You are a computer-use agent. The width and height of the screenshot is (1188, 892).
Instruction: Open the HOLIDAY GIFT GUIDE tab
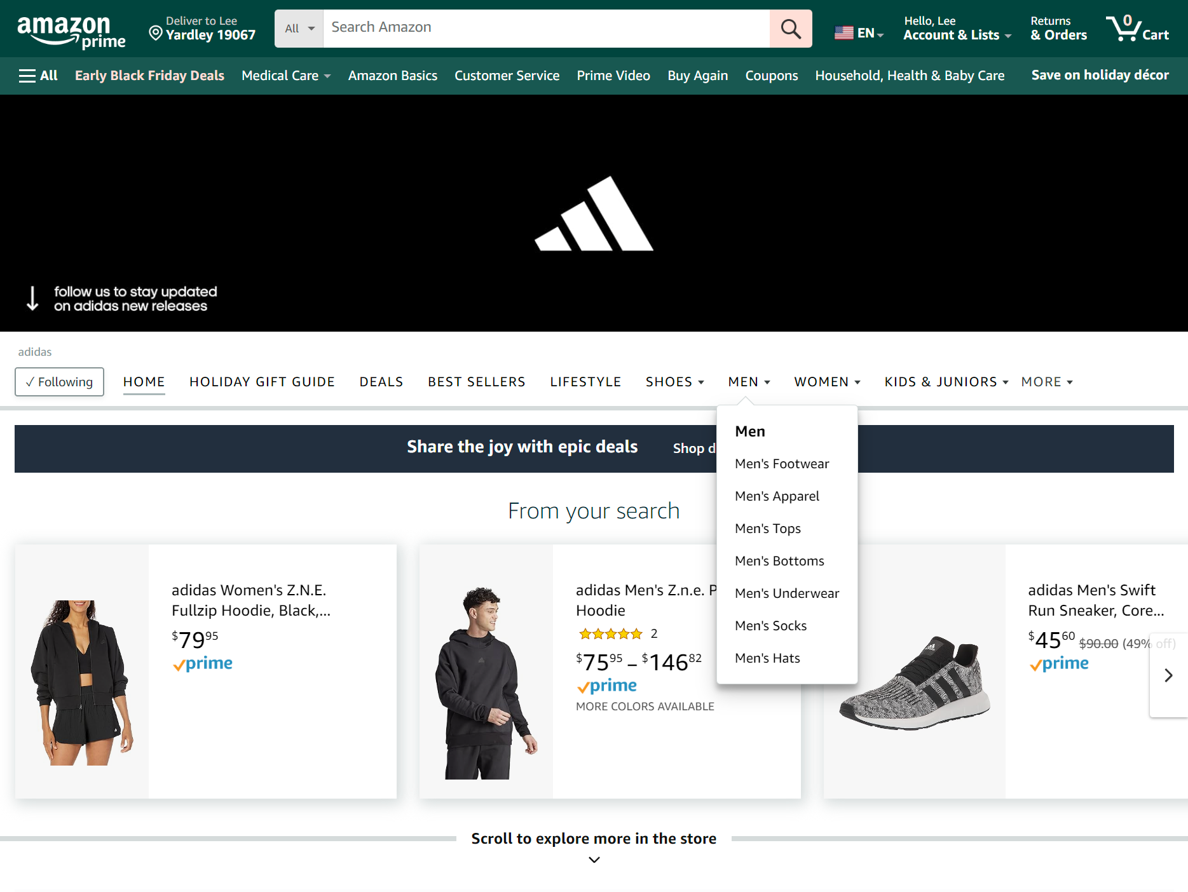(x=262, y=382)
